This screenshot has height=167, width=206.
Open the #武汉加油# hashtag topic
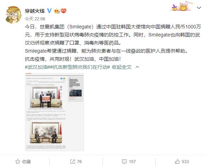point(36,67)
